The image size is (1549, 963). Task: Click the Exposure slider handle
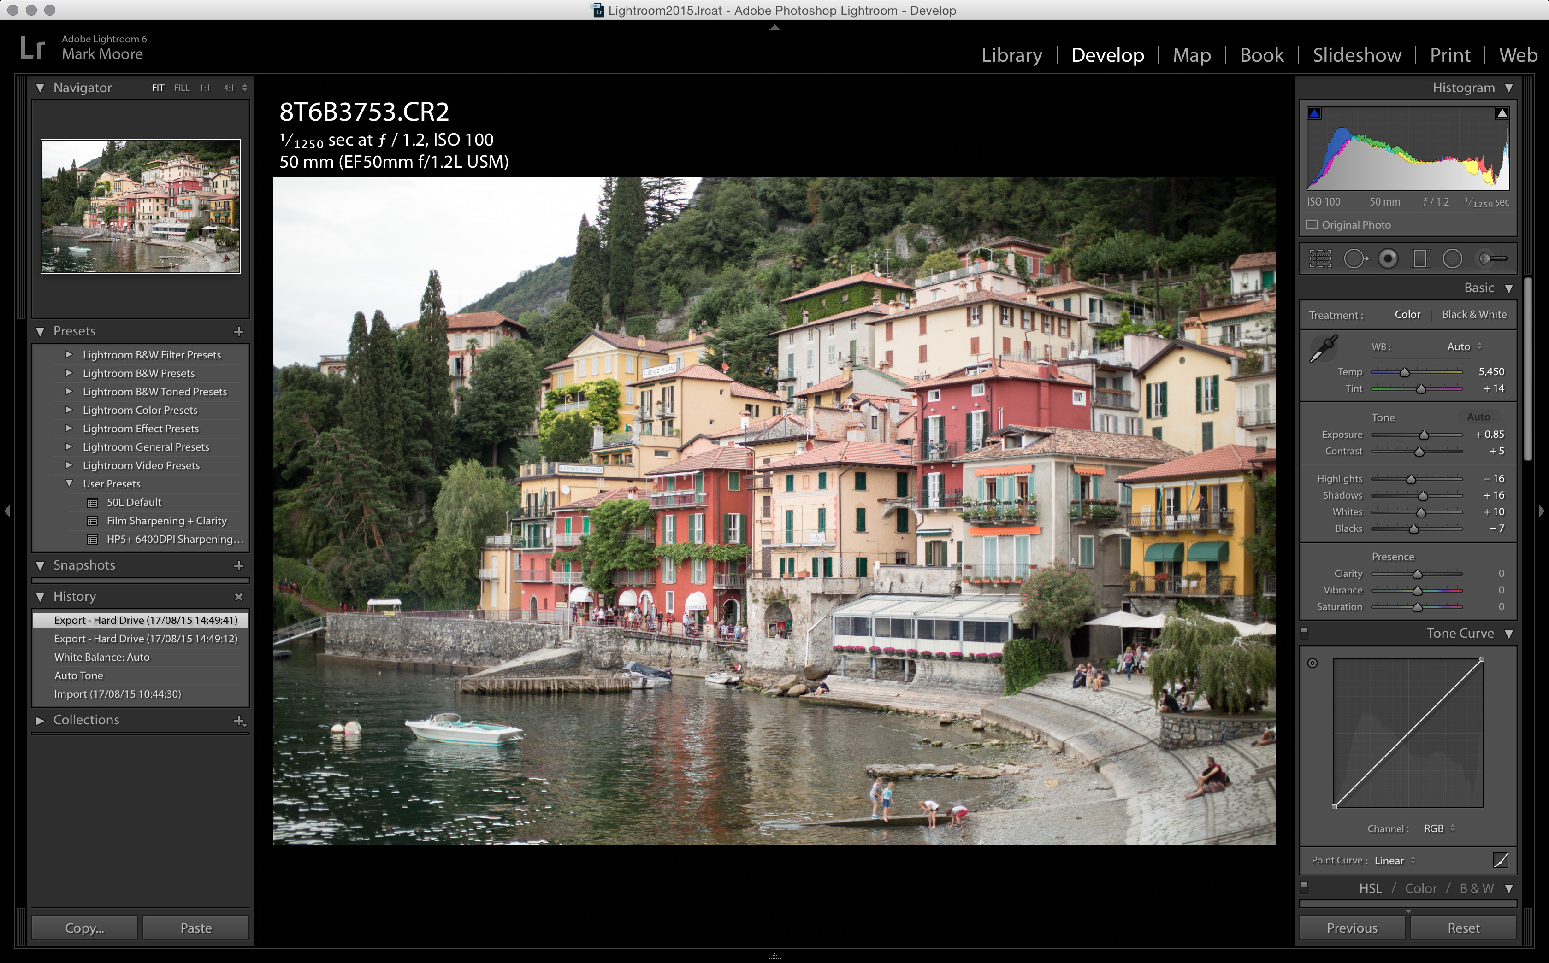point(1424,435)
